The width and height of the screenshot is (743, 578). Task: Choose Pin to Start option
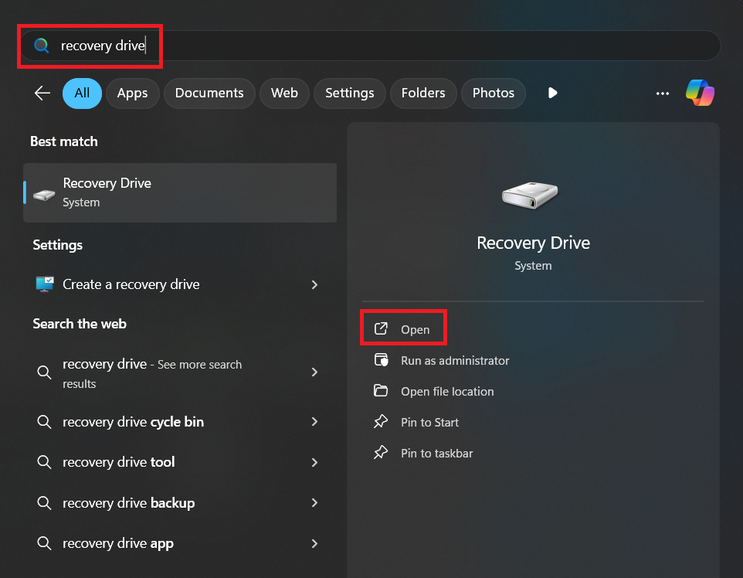click(429, 422)
